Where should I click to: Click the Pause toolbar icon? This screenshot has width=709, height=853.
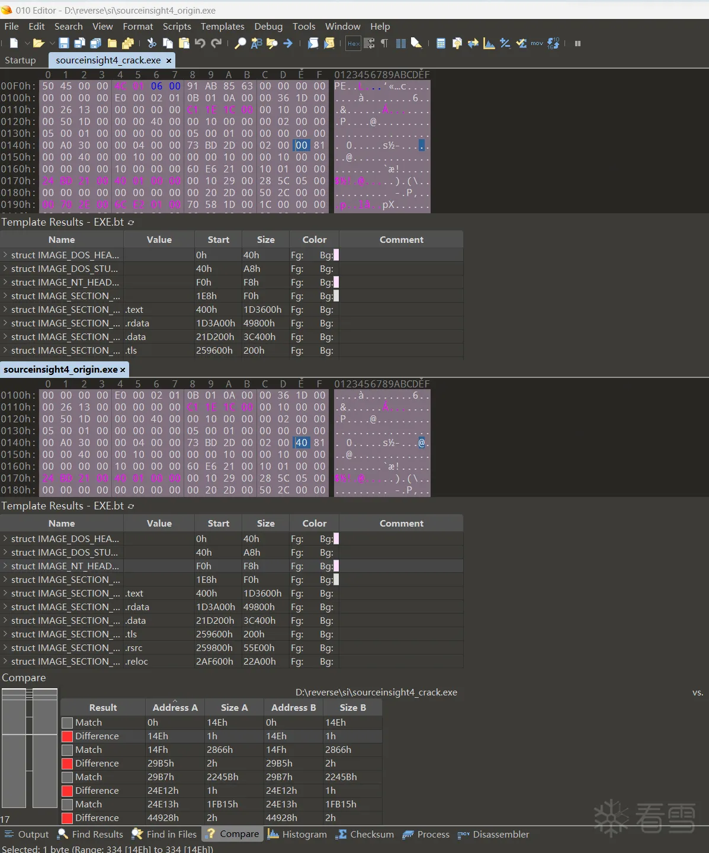[578, 43]
